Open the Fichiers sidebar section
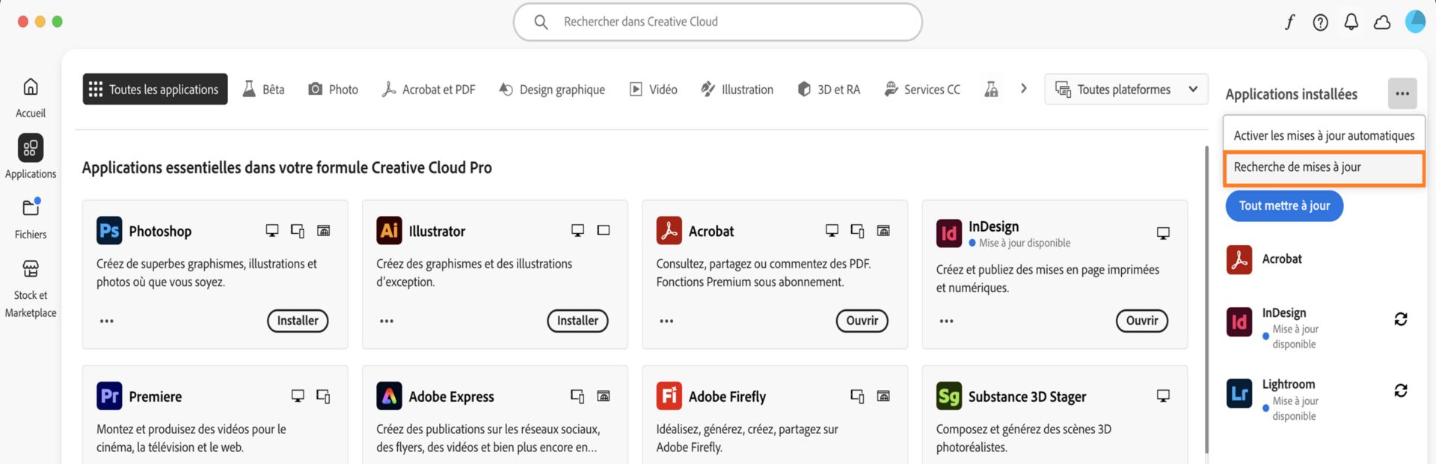 point(31,218)
